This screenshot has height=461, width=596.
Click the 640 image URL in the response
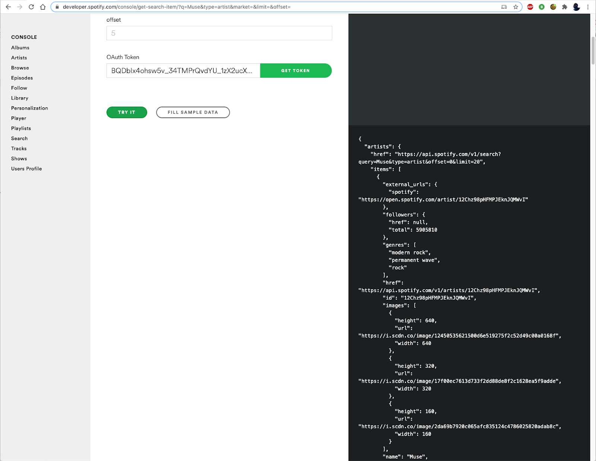pyautogui.click(x=460, y=335)
